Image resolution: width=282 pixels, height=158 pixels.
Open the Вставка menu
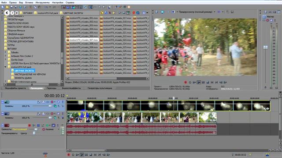click(29, 3)
